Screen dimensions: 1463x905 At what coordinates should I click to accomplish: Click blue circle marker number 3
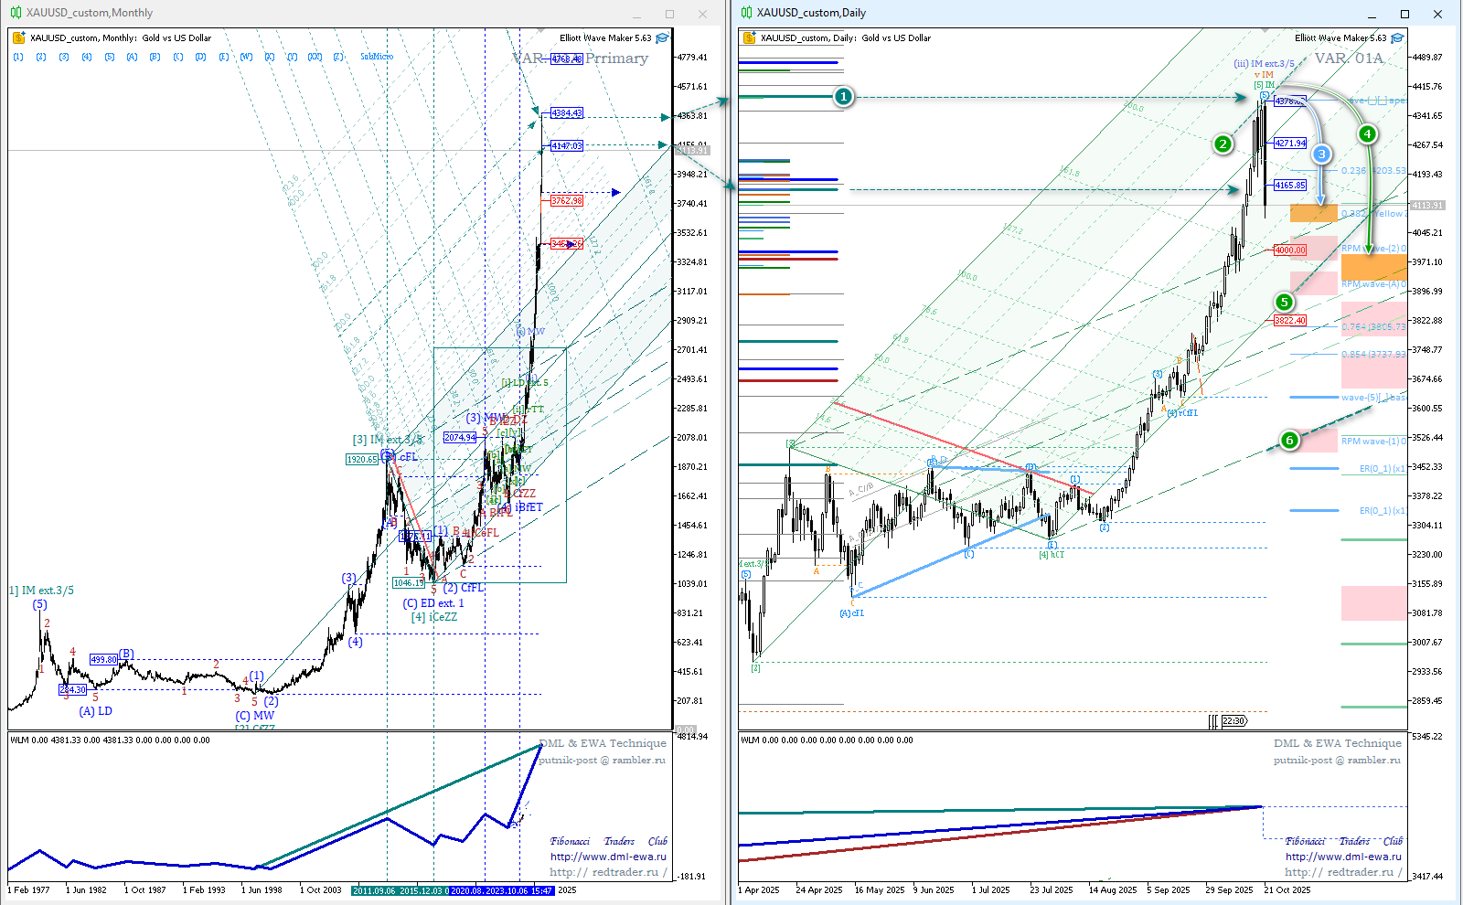click(x=1321, y=154)
